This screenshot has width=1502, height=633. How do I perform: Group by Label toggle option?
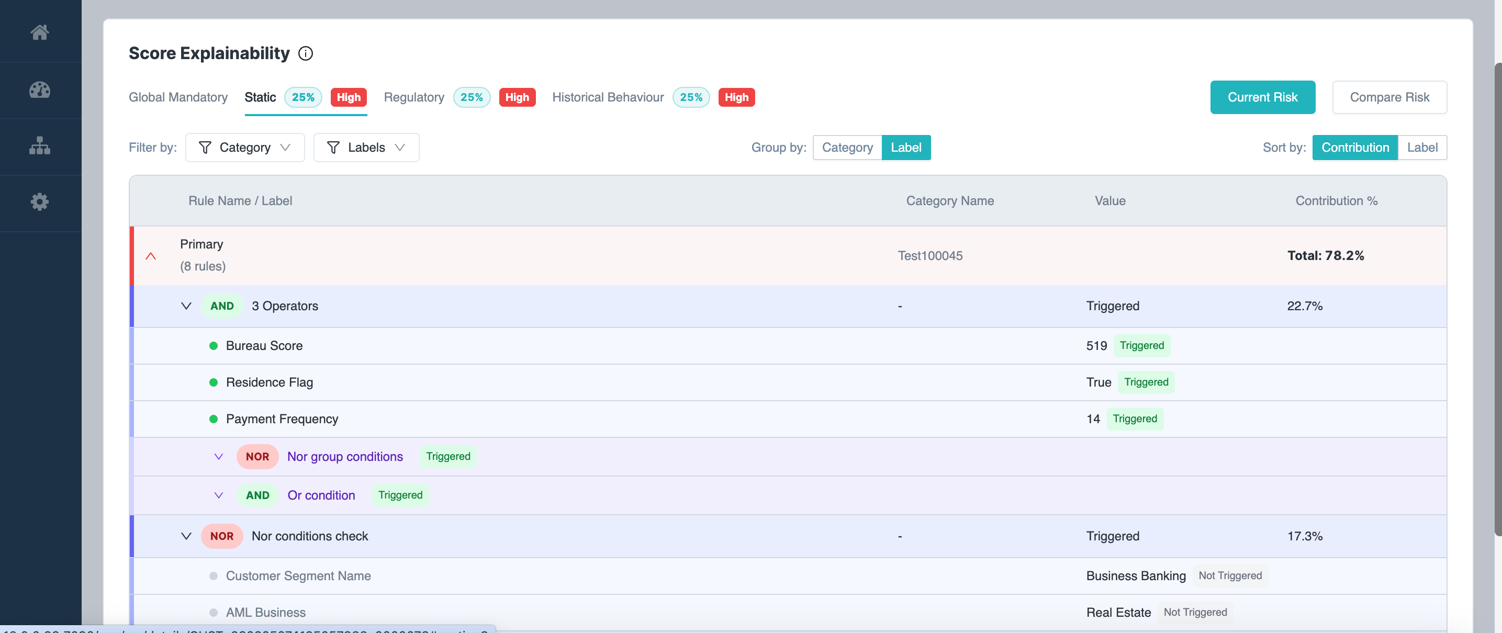(x=905, y=148)
